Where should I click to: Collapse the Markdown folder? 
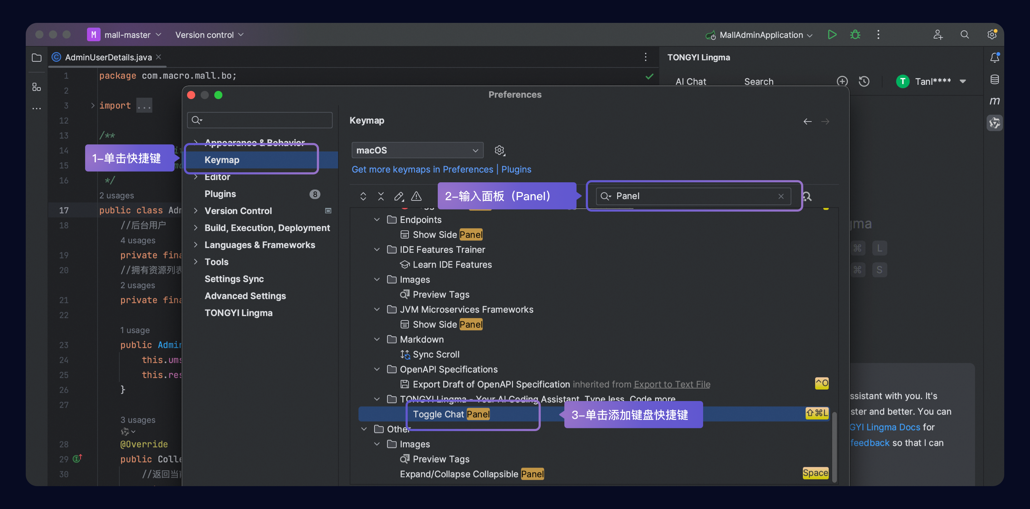[x=377, y=340]
